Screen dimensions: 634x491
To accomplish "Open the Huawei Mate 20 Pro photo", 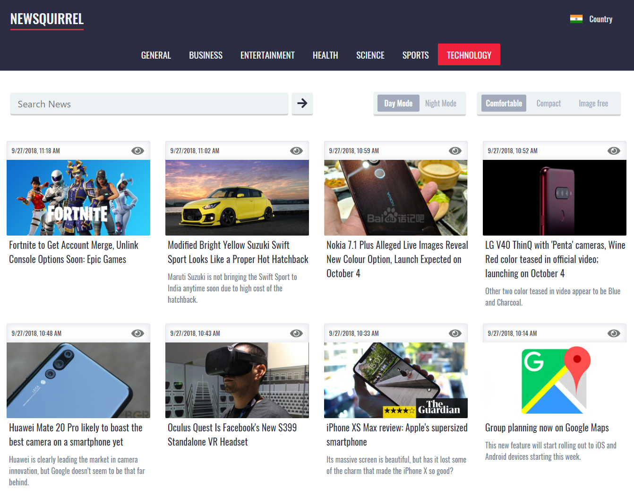I will (78, 380).
